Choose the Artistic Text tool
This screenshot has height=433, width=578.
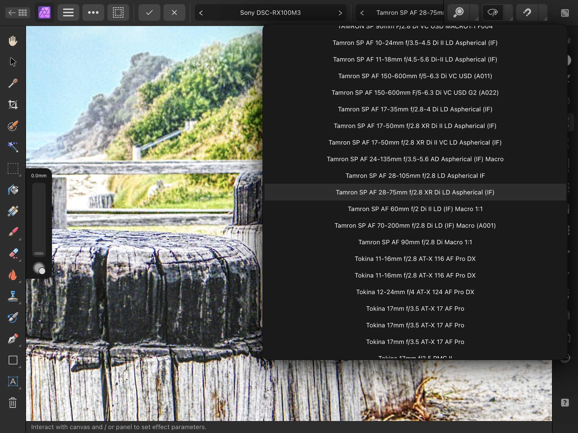tap(13, 382)
